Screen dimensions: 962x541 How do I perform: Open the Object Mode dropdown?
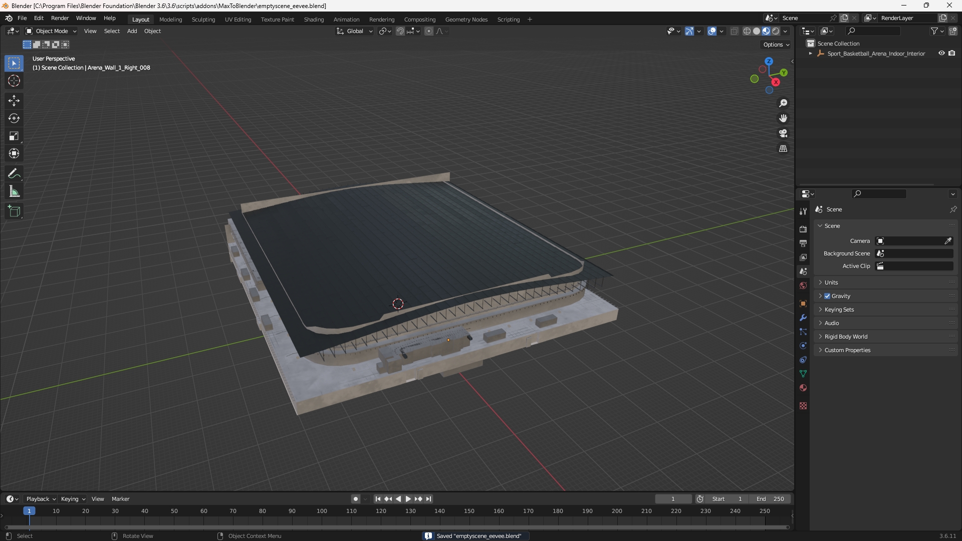pyautogui.click(x=51, y=31)
